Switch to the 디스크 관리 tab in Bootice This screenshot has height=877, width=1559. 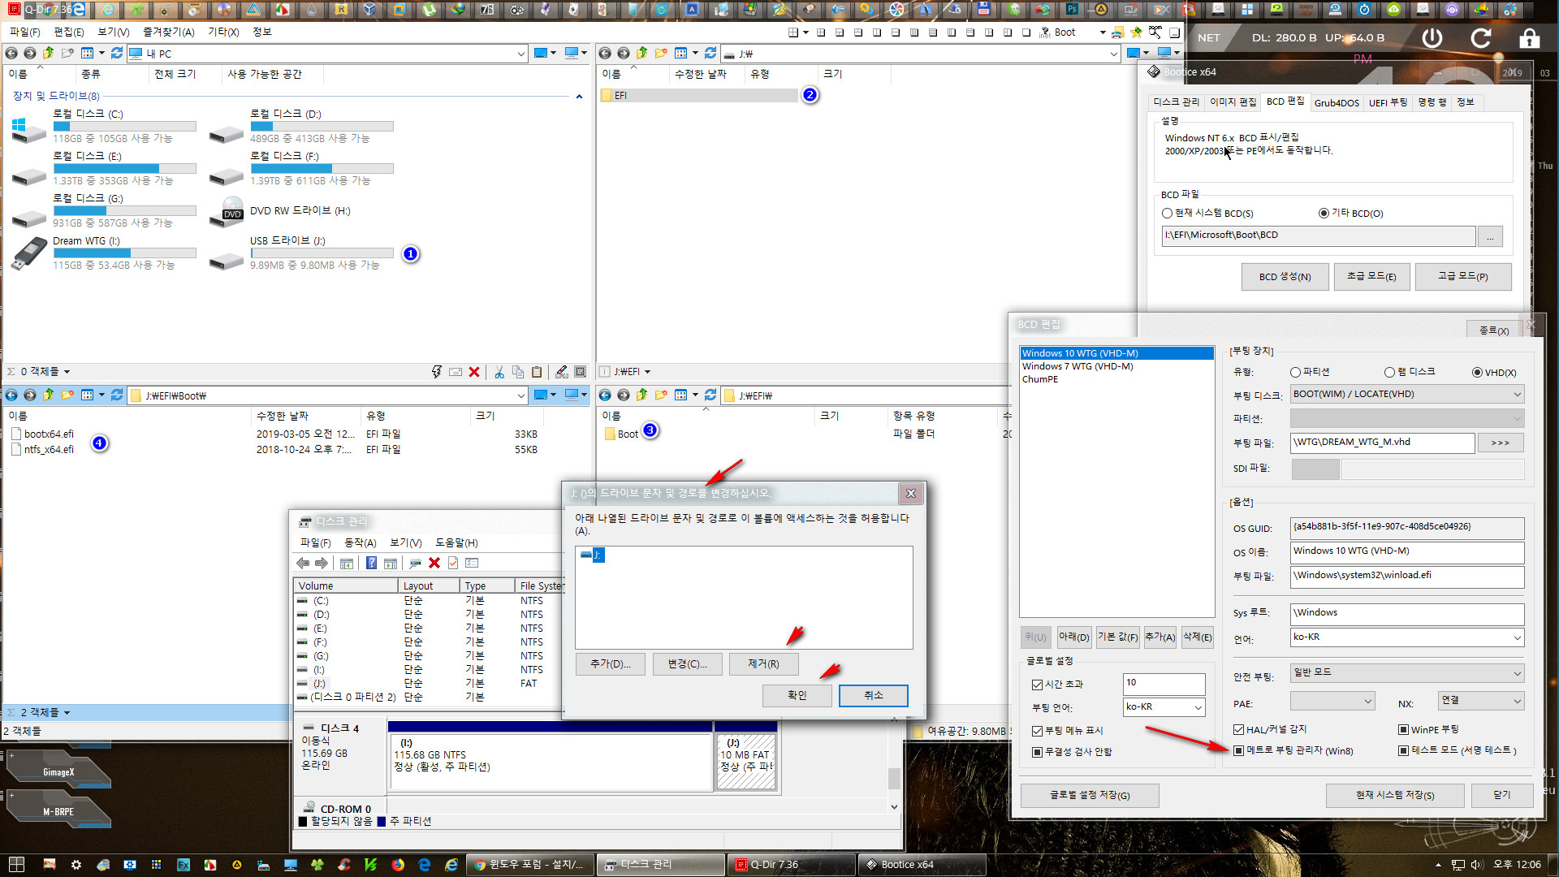tap(1175, 102)
